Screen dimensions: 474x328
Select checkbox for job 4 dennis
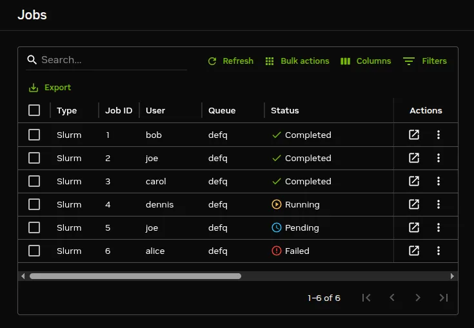(34, 204)
